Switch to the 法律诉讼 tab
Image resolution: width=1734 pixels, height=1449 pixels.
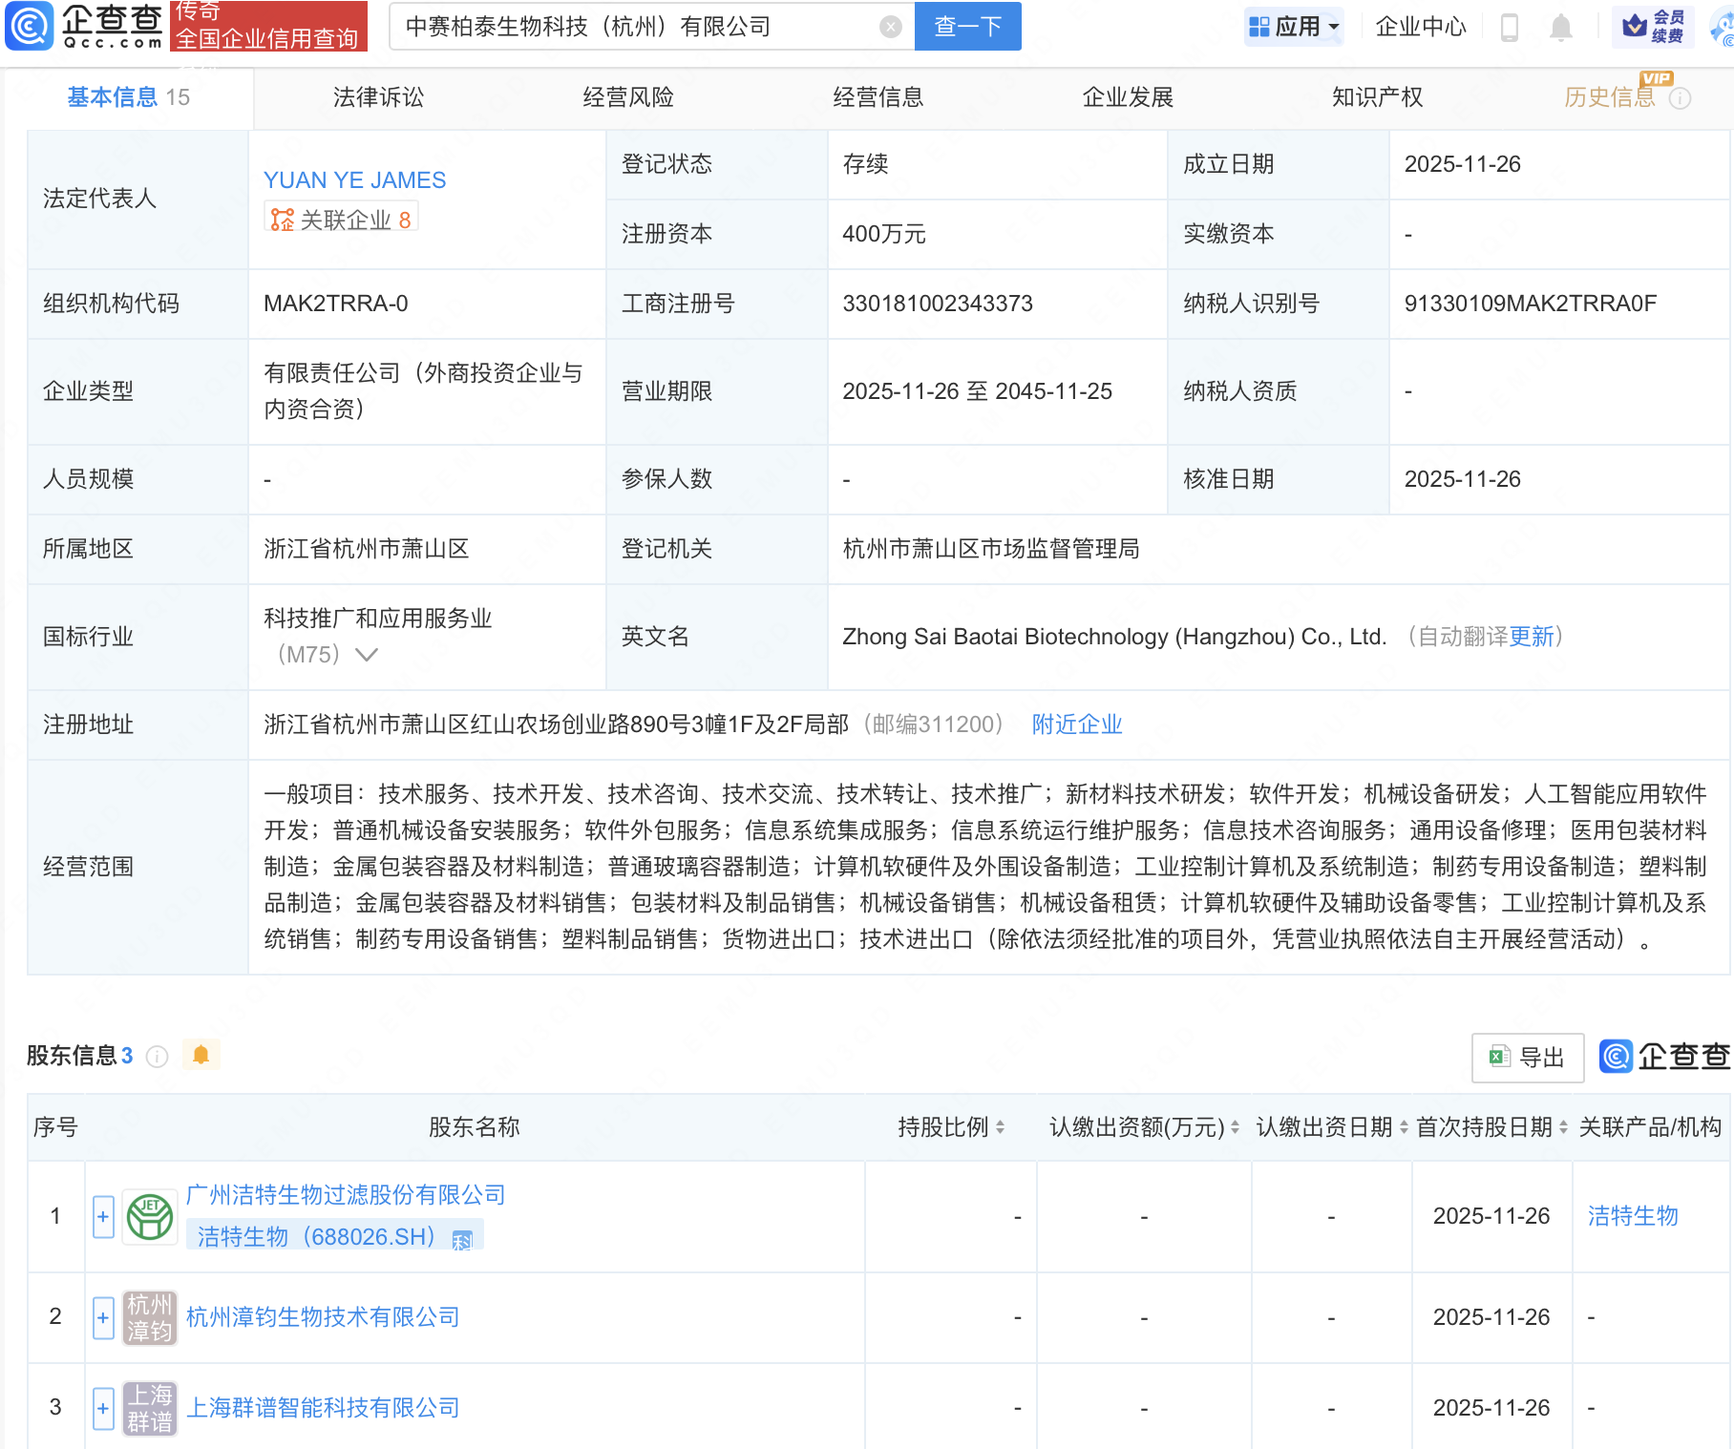point(378,96)
